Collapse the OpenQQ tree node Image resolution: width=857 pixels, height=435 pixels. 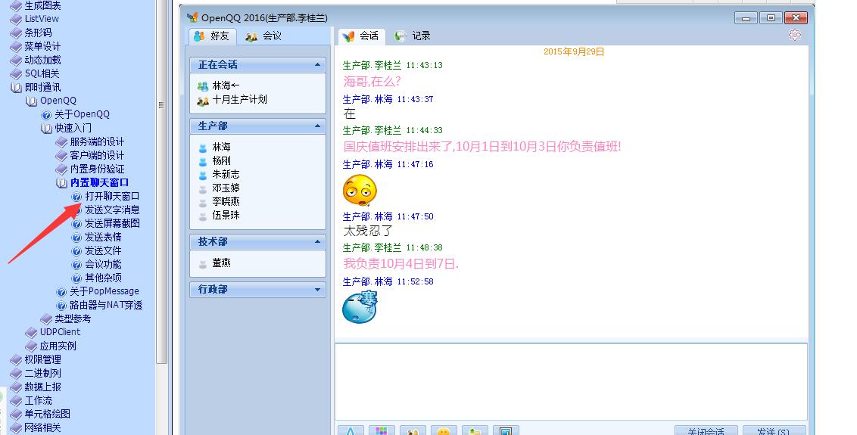point(32,101)
